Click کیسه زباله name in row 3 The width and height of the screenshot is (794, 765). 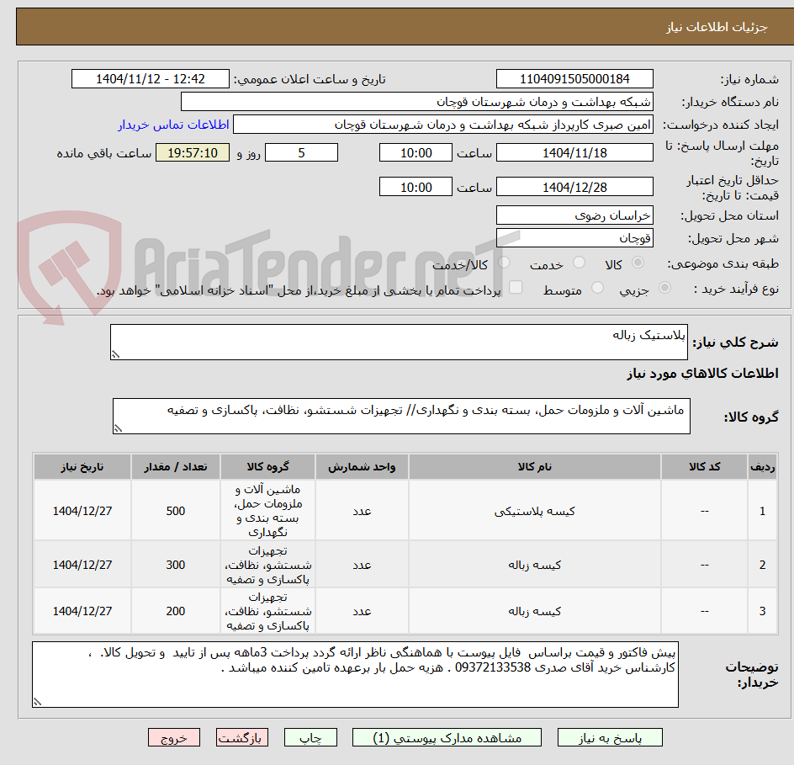(x=535, y=612)
